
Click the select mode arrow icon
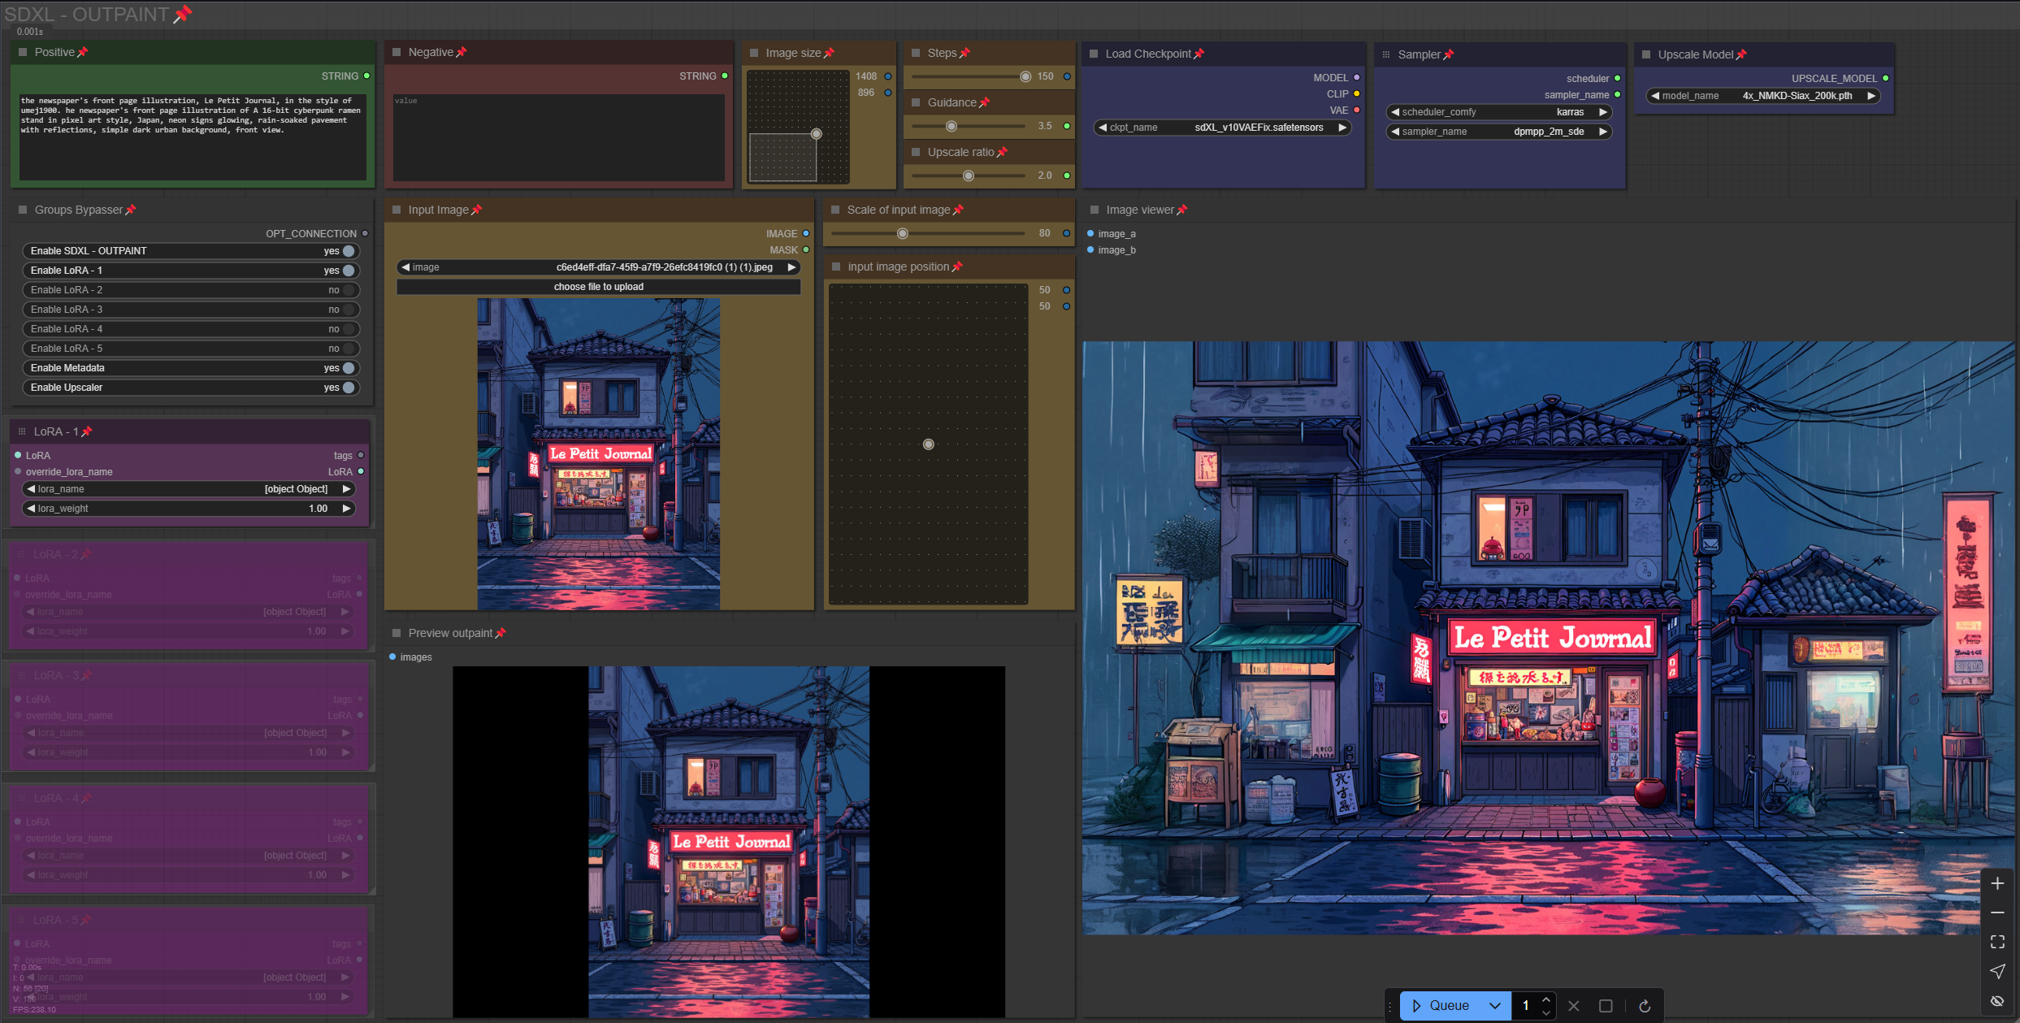[x=1997, y=971]
